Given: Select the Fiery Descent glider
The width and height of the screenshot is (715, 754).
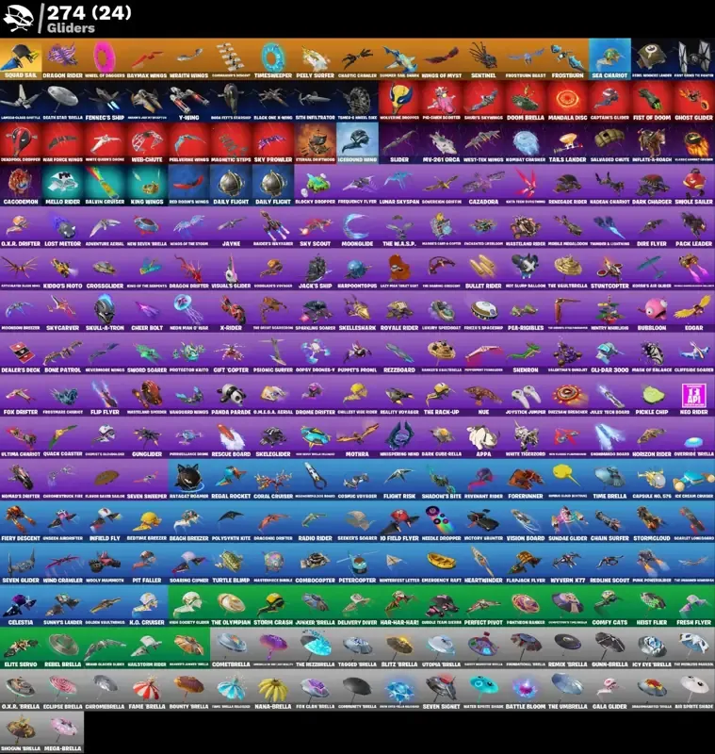Looking at the screenshot, I should click(21, 522).
